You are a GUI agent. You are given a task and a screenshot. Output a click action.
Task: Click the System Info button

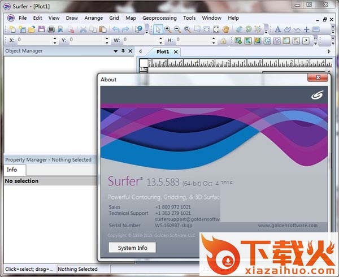[x=132, y=248]
